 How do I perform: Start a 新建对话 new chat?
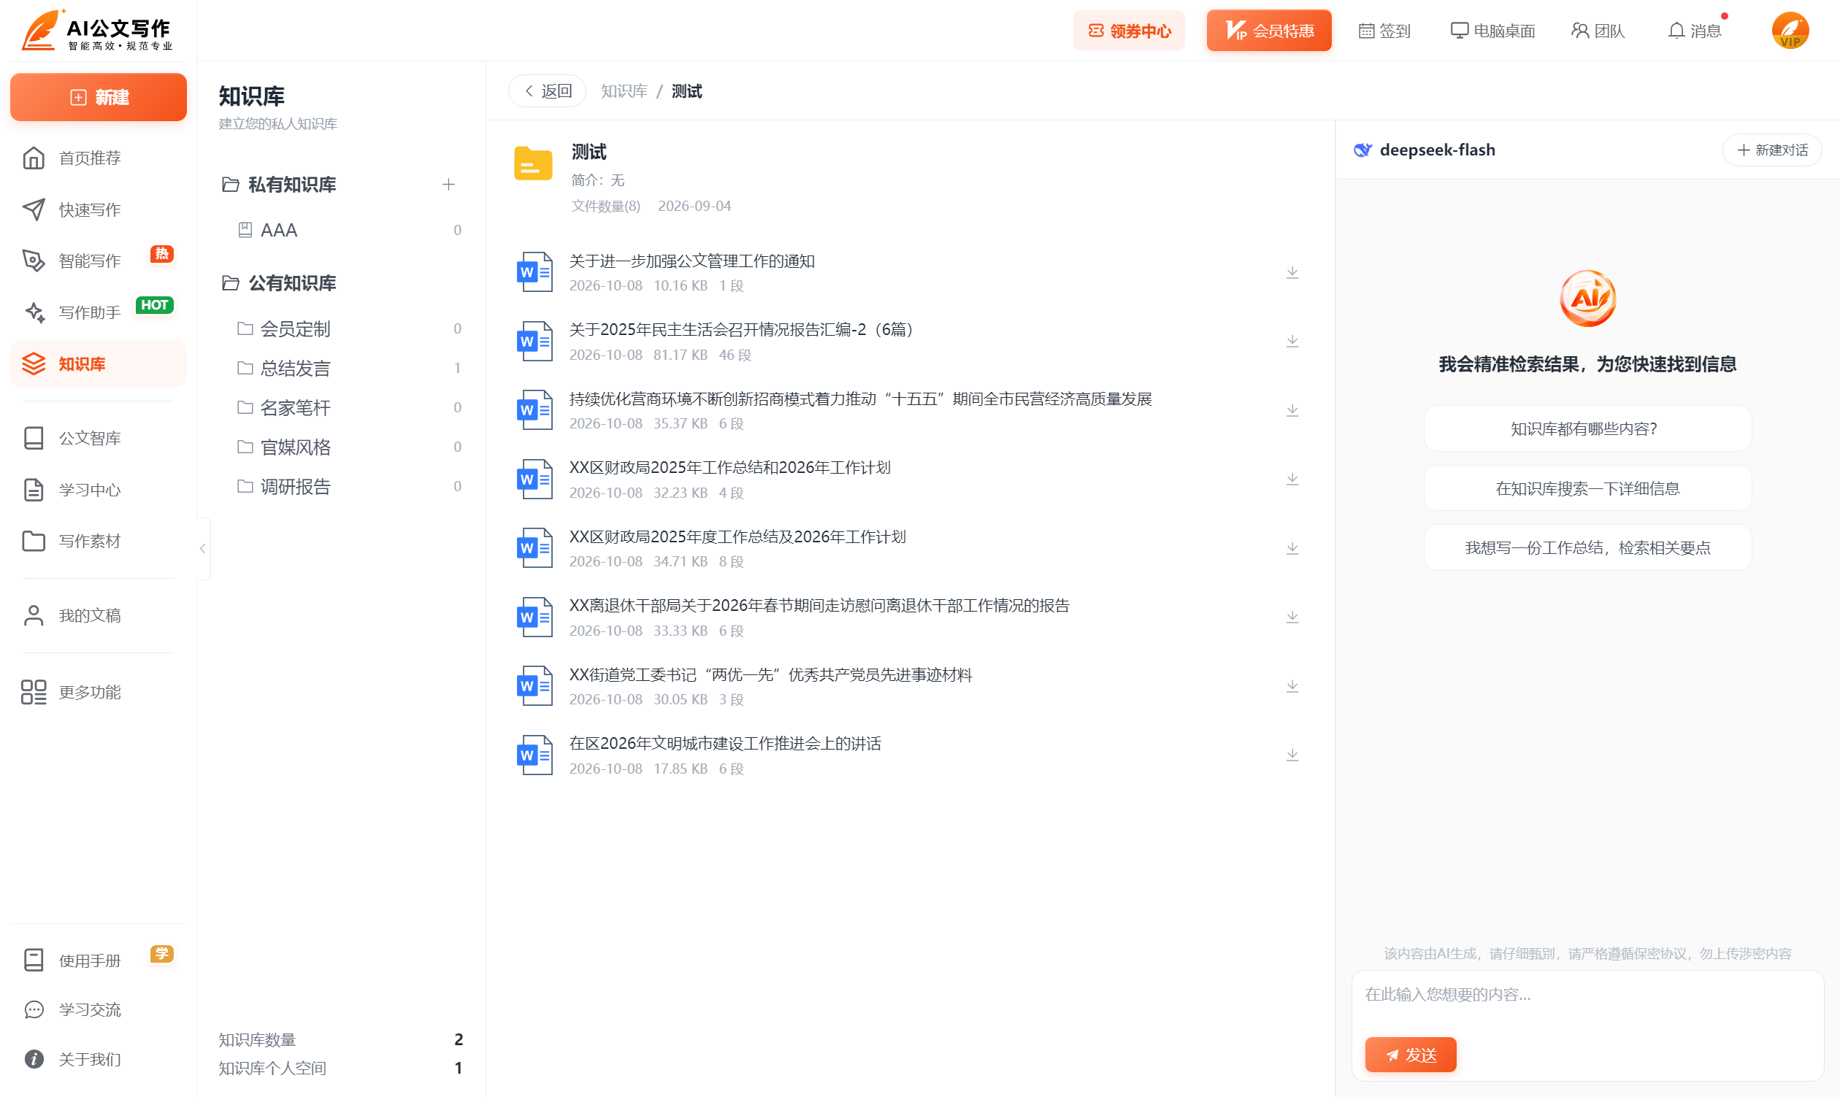click(x=1772, y=150)
